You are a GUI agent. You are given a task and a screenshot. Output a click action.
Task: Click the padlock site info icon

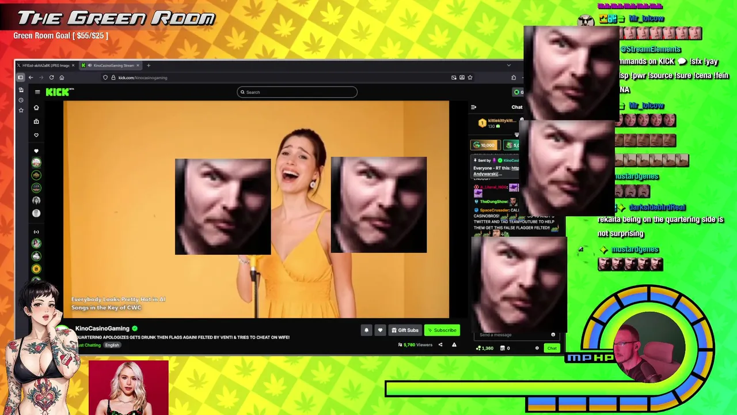coord(113,77)
